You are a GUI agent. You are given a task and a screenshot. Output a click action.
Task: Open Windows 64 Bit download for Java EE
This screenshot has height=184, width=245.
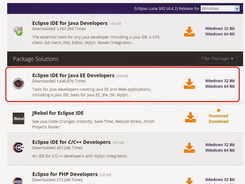pyautogui.click(x=220, y=86)
